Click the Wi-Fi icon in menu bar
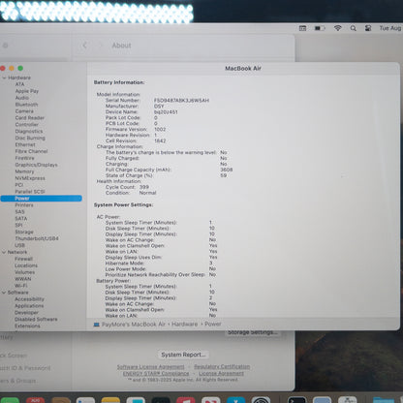The height and width of the screenshot is (403, 403). click(x=338, y=28)
